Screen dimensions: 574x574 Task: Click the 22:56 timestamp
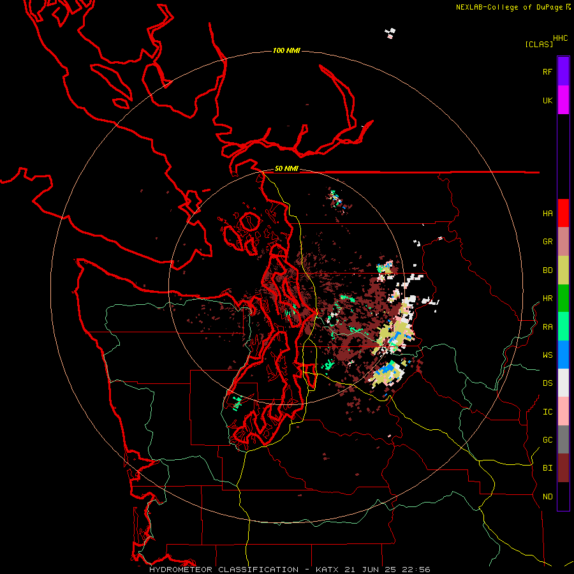click(416, 570)
